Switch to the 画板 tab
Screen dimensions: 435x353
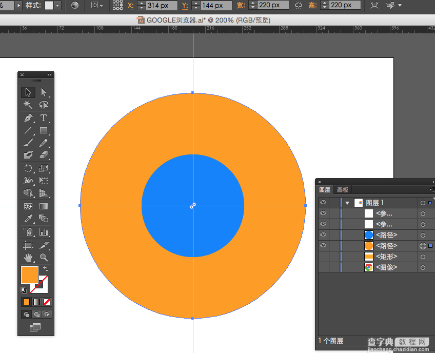(x=343, y=190)
